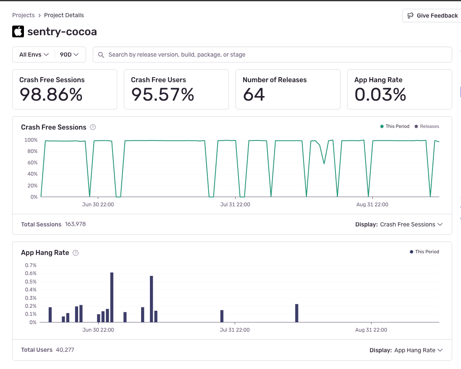Select Project Details breadcrumb item
Screen dimensions: 461x369
tap(64, 15)
